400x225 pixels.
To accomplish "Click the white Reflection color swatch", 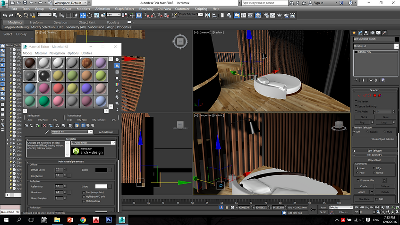I will (x=101, y=186).
